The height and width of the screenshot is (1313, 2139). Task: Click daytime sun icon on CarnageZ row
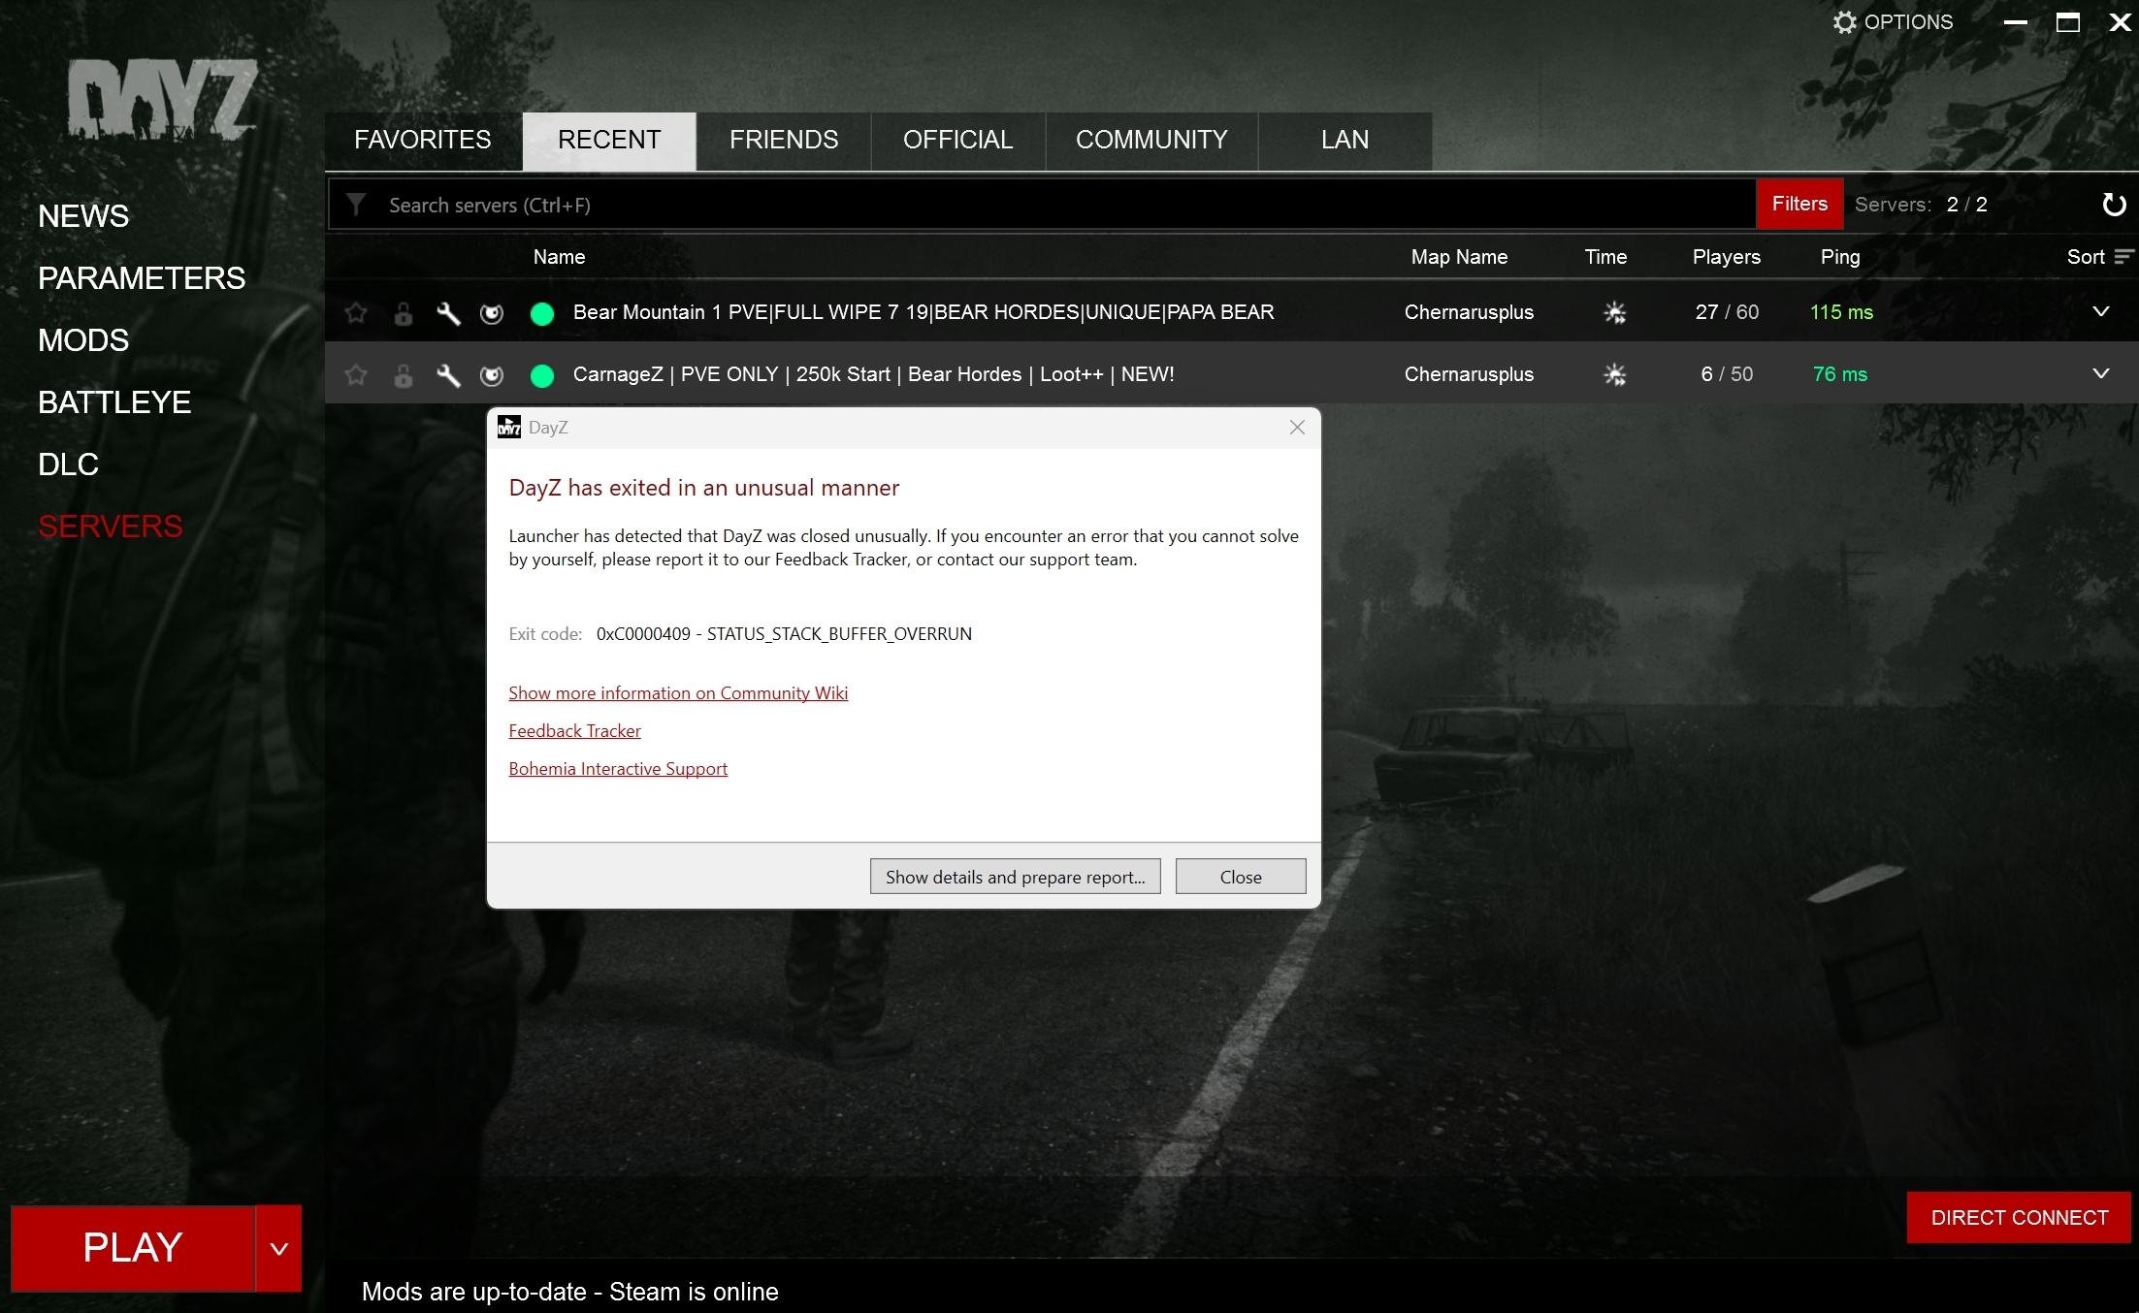1614,374
